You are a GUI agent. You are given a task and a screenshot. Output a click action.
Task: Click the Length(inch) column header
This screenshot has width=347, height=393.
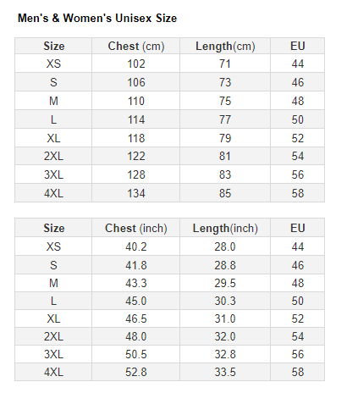click(225, 228)
